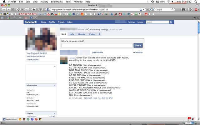
Task: Open the Apple menu
Action: point(4,2)
